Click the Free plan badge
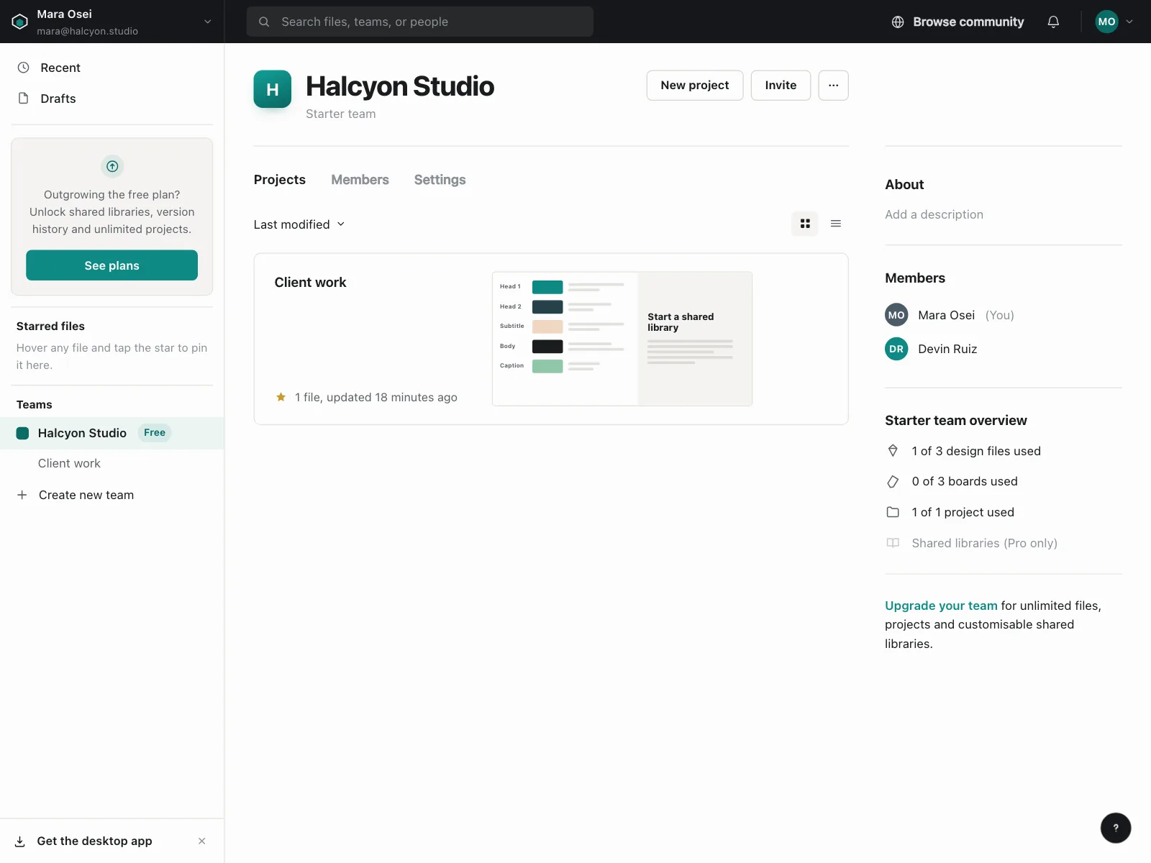Image resolution: width=1151 pixels, height=863 pixels. 155,433
